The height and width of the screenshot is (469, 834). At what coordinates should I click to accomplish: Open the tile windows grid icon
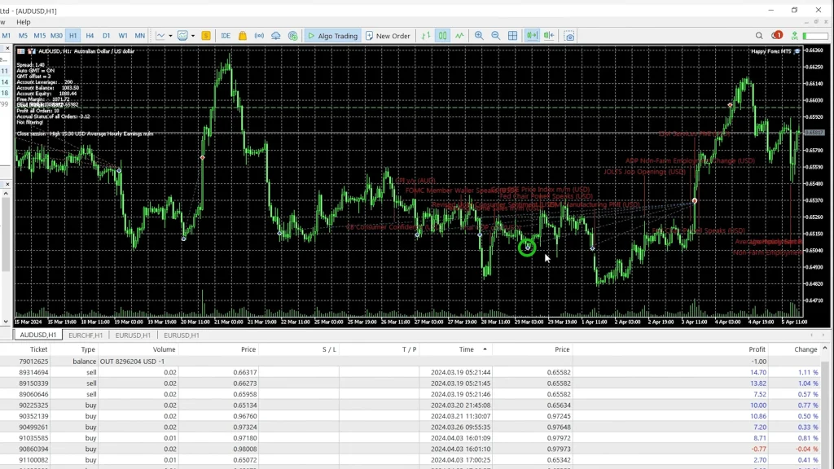(513, 36)
